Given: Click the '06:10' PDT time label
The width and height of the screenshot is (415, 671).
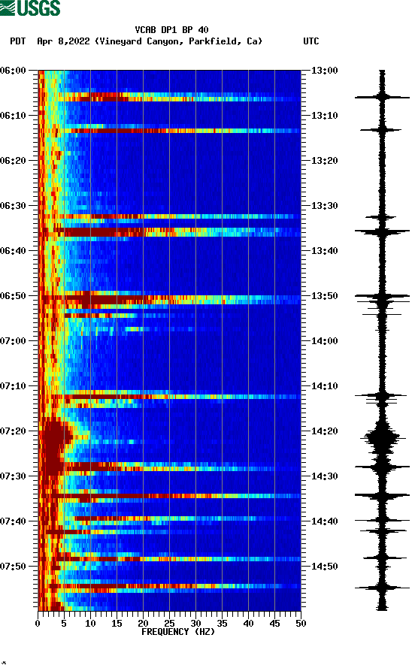Looking at the screenshot, I should [x=13, y=116].
